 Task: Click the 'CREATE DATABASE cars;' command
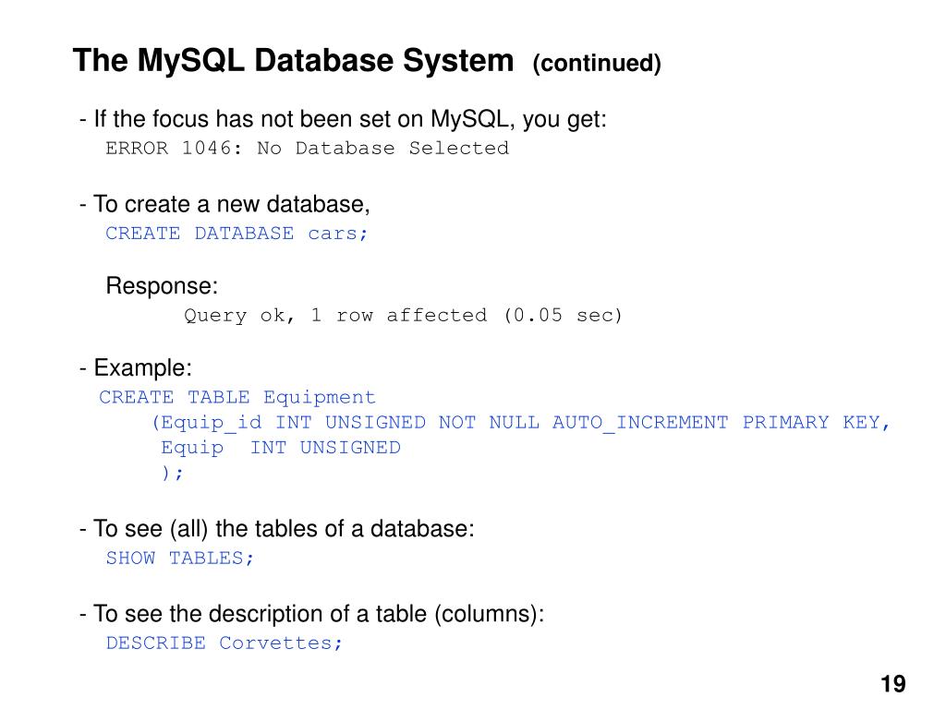pyautogui.click(x=236, y=234)
